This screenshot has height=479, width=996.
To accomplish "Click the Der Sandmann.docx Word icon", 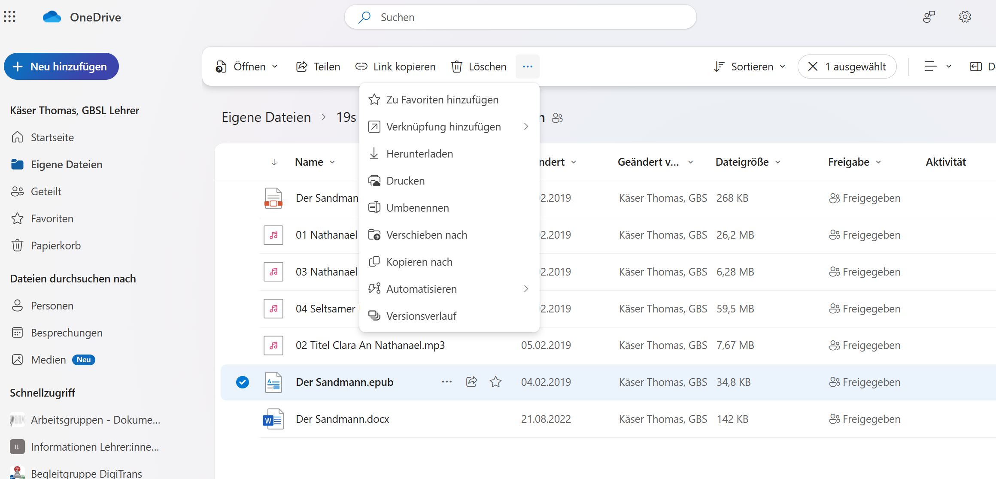I will [x=273, y=419].
